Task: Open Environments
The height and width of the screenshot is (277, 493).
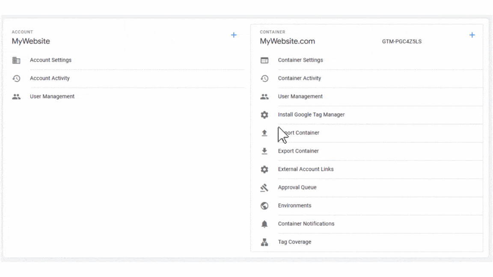Action: pyautogui.click(x=294, y=206)
